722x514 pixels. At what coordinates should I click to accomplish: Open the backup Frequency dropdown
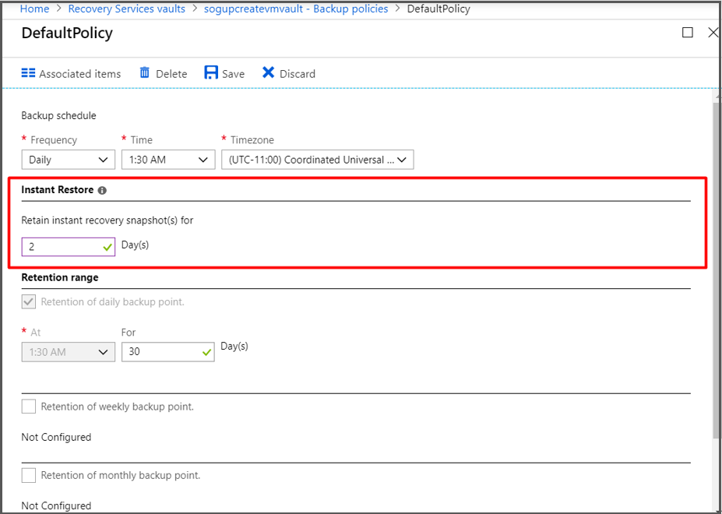tap(68, 159)
